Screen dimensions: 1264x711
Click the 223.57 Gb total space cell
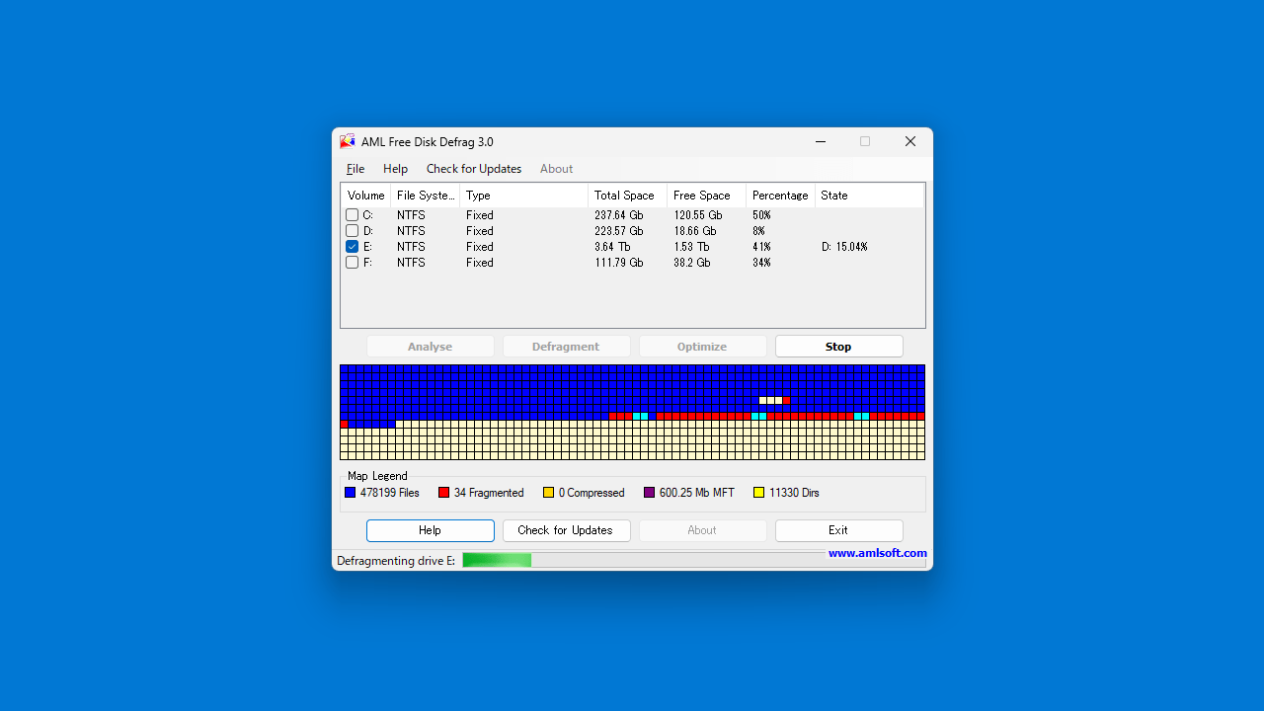[x=618, y=231]
